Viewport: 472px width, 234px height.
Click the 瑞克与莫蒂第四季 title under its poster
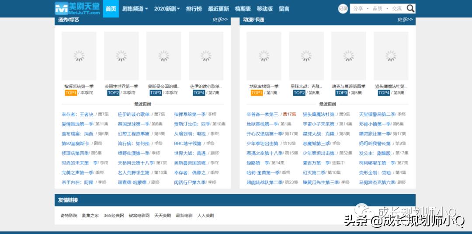point(349,87)
